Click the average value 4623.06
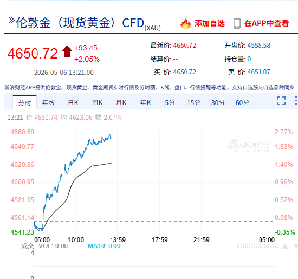Screen dimensions: 298x279 click(x=81, y=118)
